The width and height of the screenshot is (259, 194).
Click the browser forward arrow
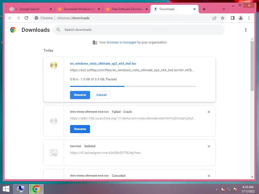[x=18, y=18]
